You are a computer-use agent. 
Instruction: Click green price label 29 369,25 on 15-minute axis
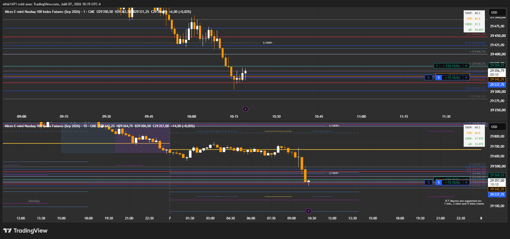(497, 175)
